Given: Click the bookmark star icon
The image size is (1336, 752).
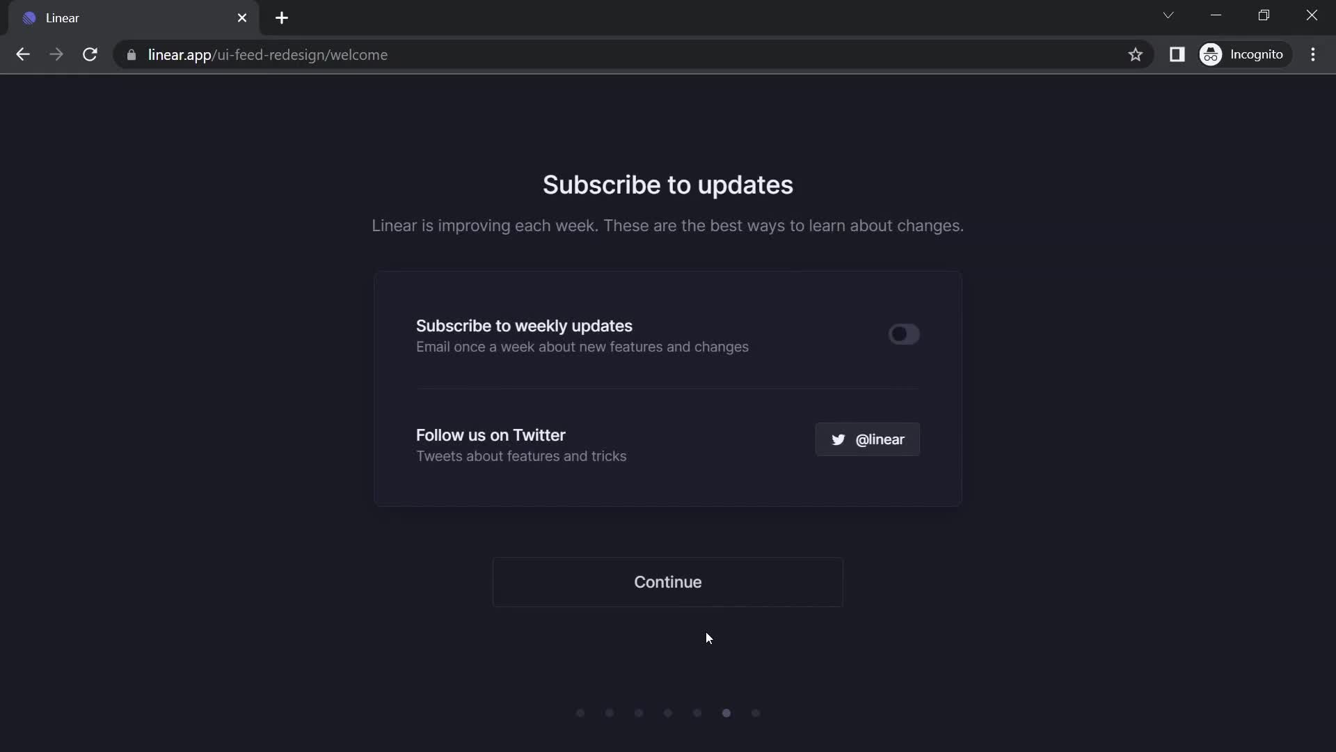Looking at the screenshot, I should [1135, 54].
